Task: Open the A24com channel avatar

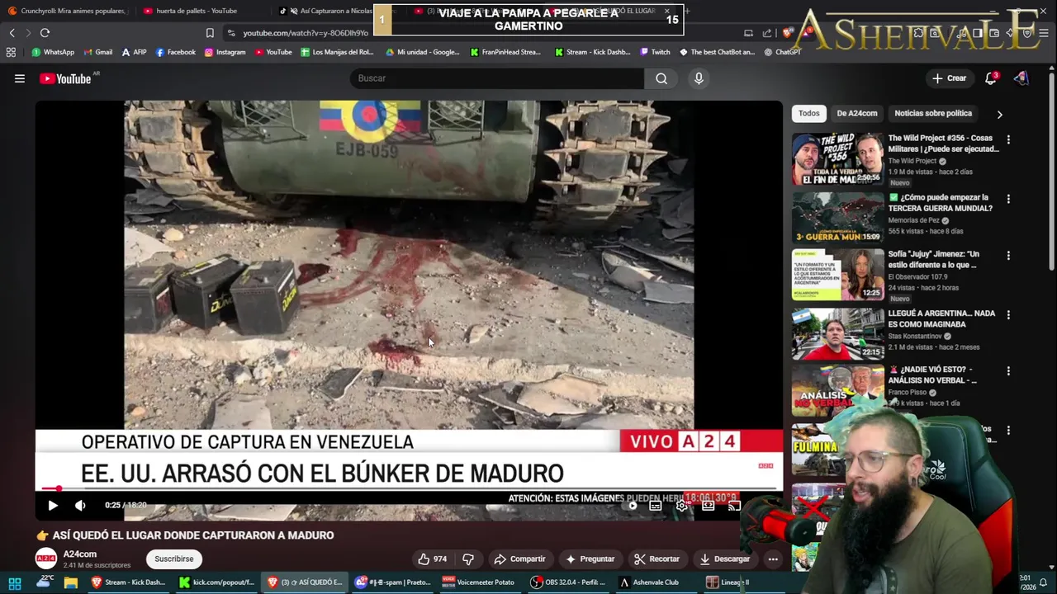Action: 46,559
